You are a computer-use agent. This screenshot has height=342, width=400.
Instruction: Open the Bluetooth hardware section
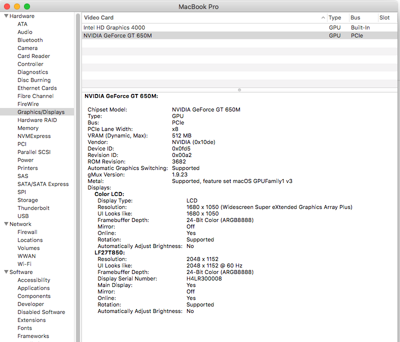coord(30,40)
